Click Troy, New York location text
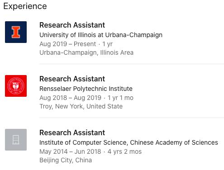Image resolution: width=224 pixels, height=170 pixels. pyautogui.click(x=81, y=106)
